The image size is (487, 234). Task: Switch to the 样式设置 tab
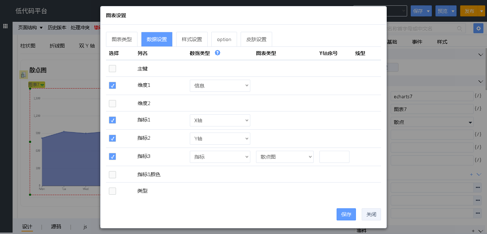point(192,39)
